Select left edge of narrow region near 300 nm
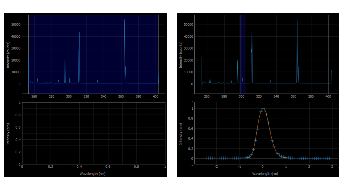The height and width of the screenshot is (195, 348). tap(240, 54)
